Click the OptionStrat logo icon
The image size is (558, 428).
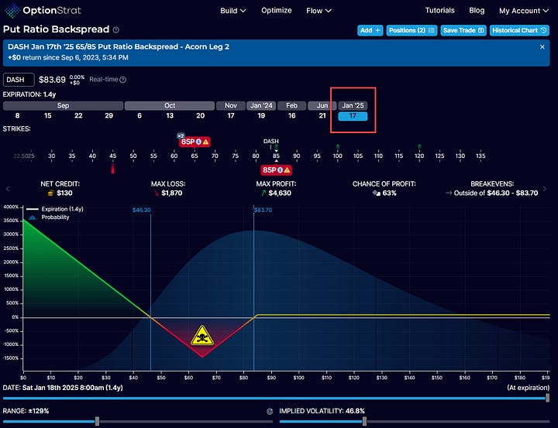pyautogui.click(x=12, y=10)
